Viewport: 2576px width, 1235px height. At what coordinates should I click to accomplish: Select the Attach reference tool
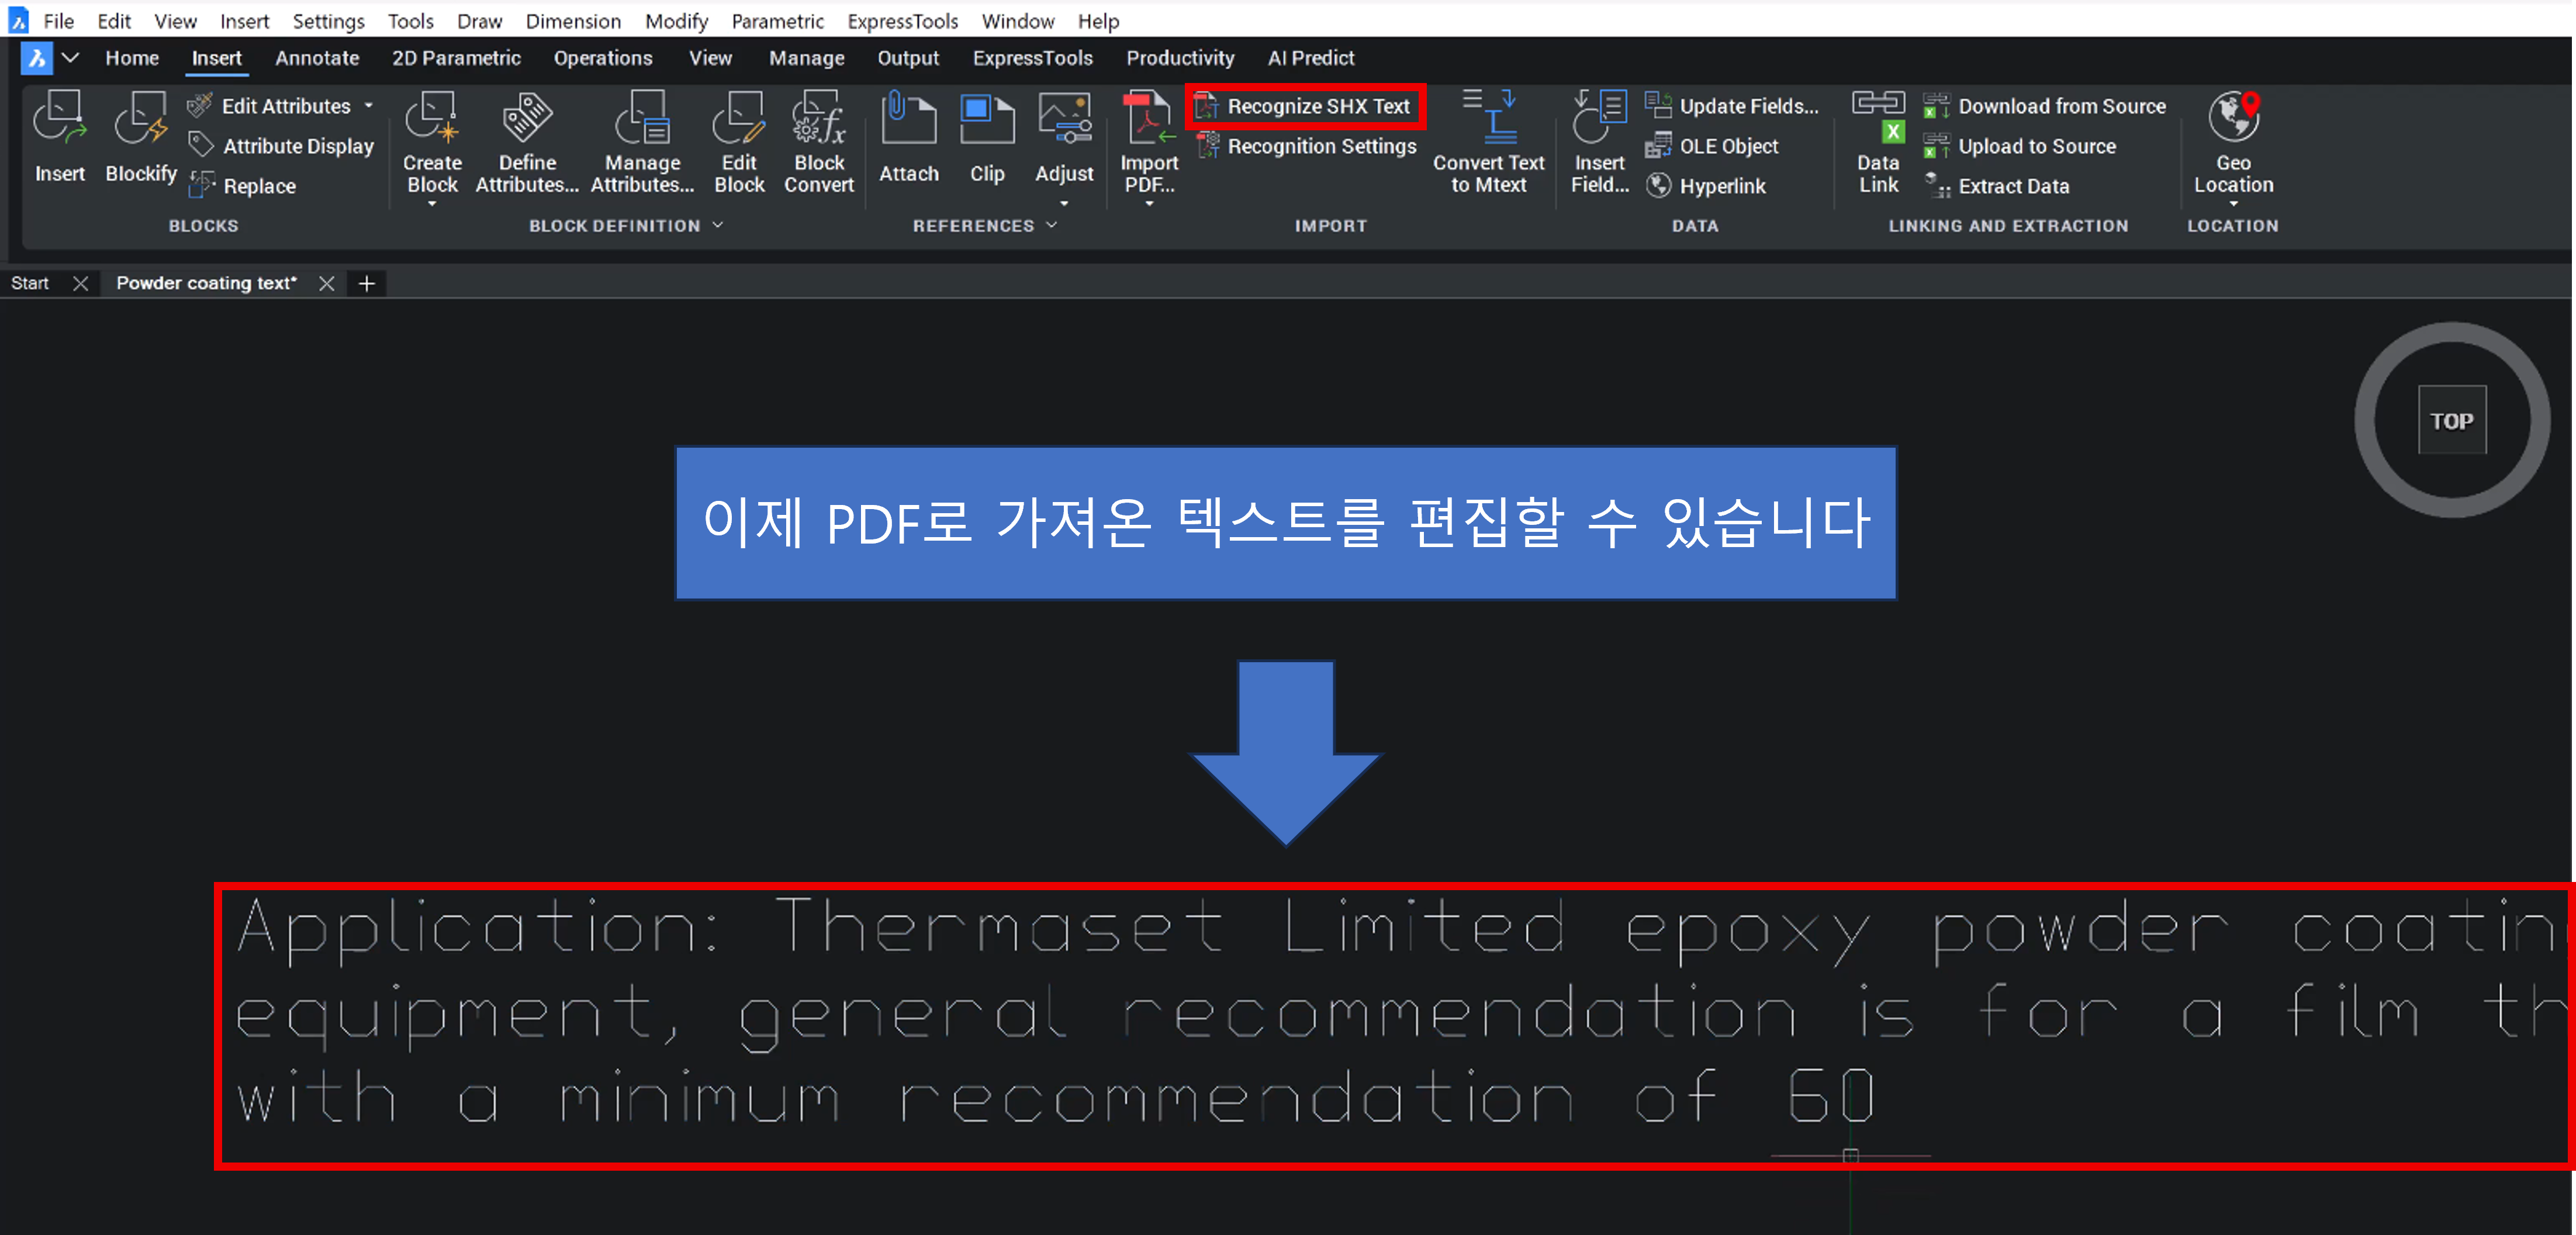pyautogui.click(x=908, y=140)
